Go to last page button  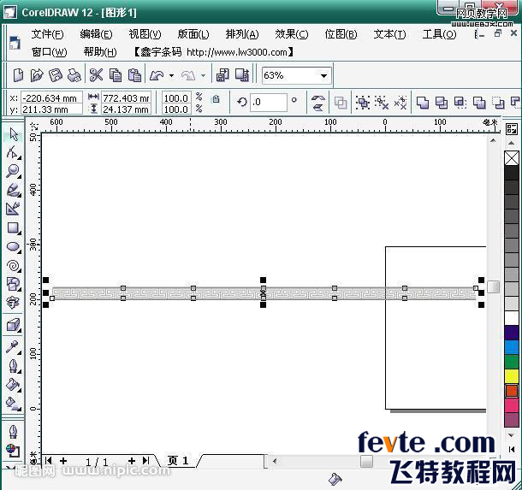(x=145, y=461)
